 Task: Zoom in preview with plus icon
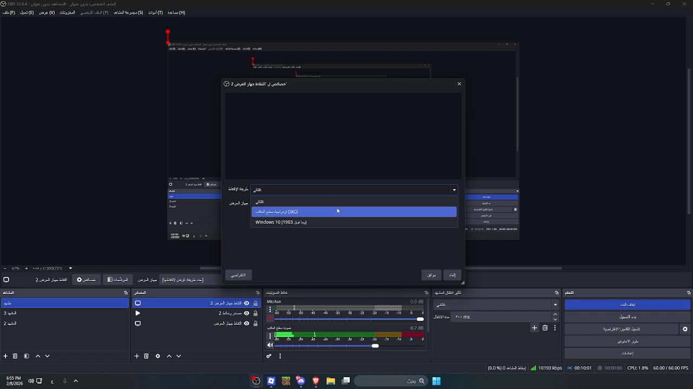pos(26,268)
